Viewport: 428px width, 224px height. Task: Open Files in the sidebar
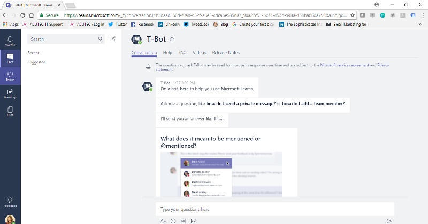tap(10, 111)
